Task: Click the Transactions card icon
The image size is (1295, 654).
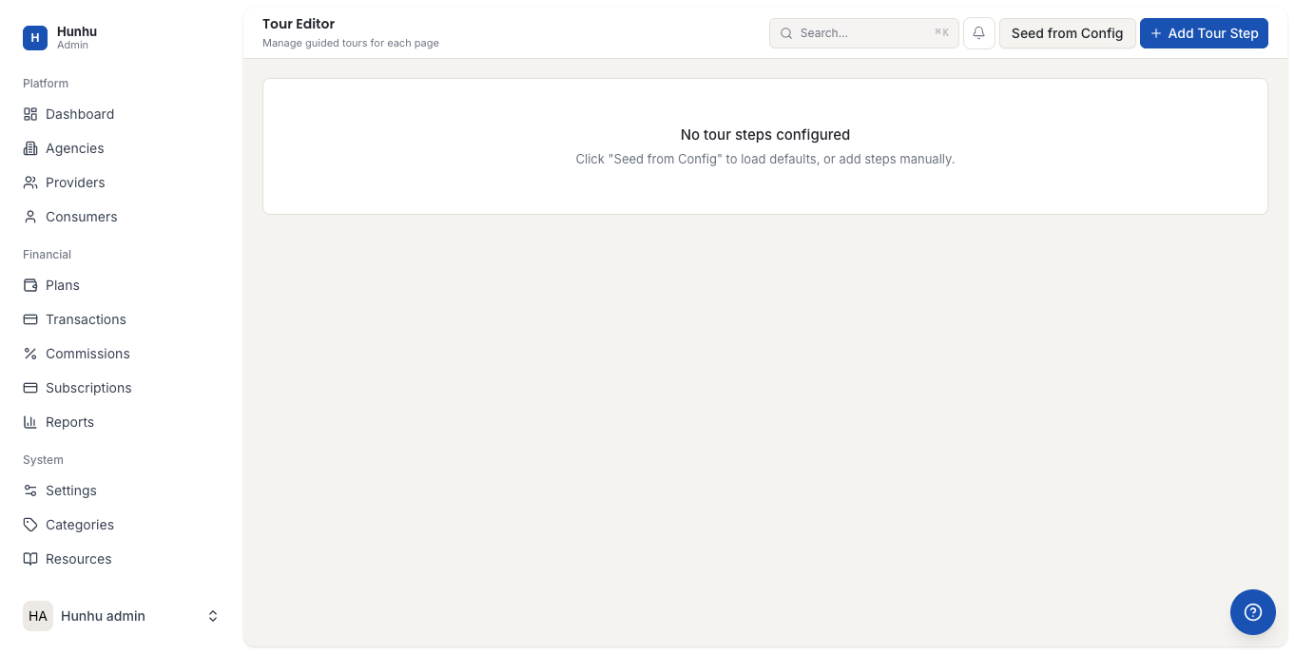Action: click(x=30, y=319)
